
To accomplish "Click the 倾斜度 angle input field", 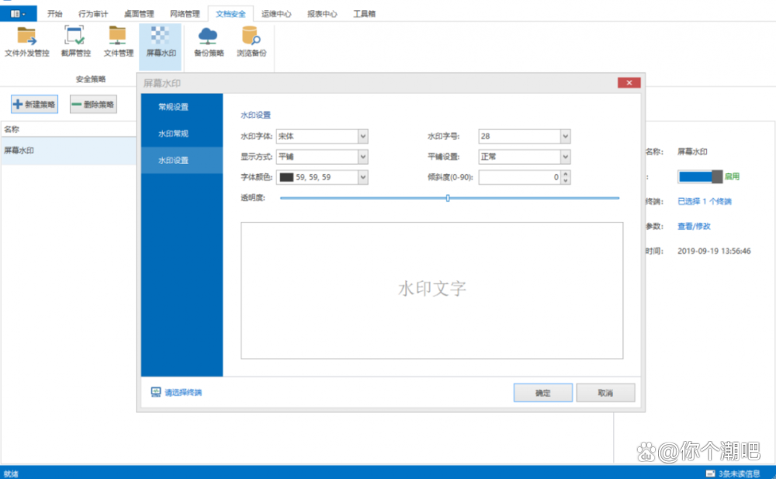I will click(x=518, y=178).
